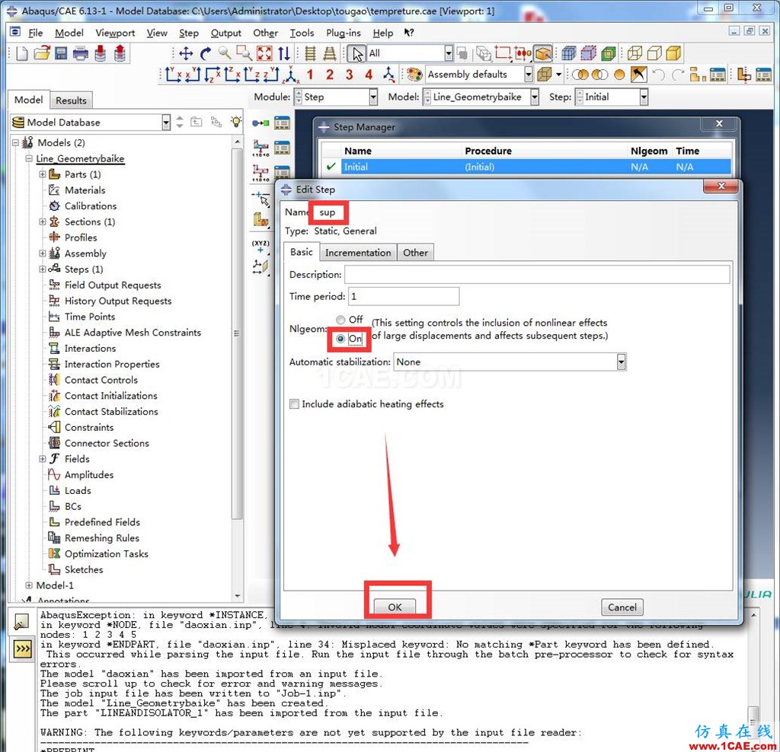This screenshot has width=780, height=752.
Task: Click the Create Datum CSYS toolbox icon
Action: (261, 247)
